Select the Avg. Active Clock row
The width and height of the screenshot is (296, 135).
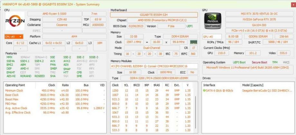coord(55,108)
